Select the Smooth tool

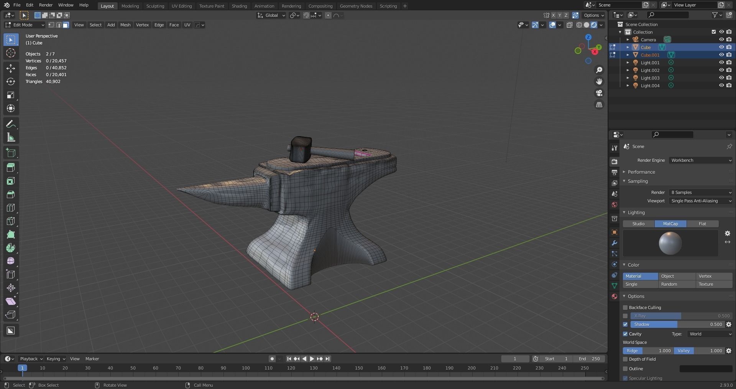click(11, 261)
